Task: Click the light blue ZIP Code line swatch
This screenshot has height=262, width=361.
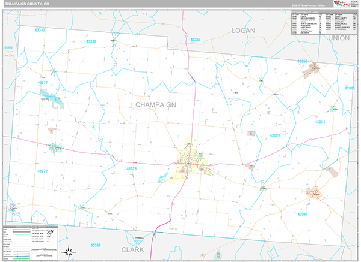Action: click(22, 234)
